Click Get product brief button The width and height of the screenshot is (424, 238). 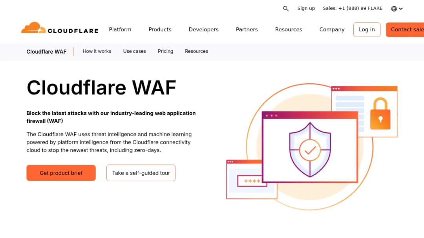(61, 173)
